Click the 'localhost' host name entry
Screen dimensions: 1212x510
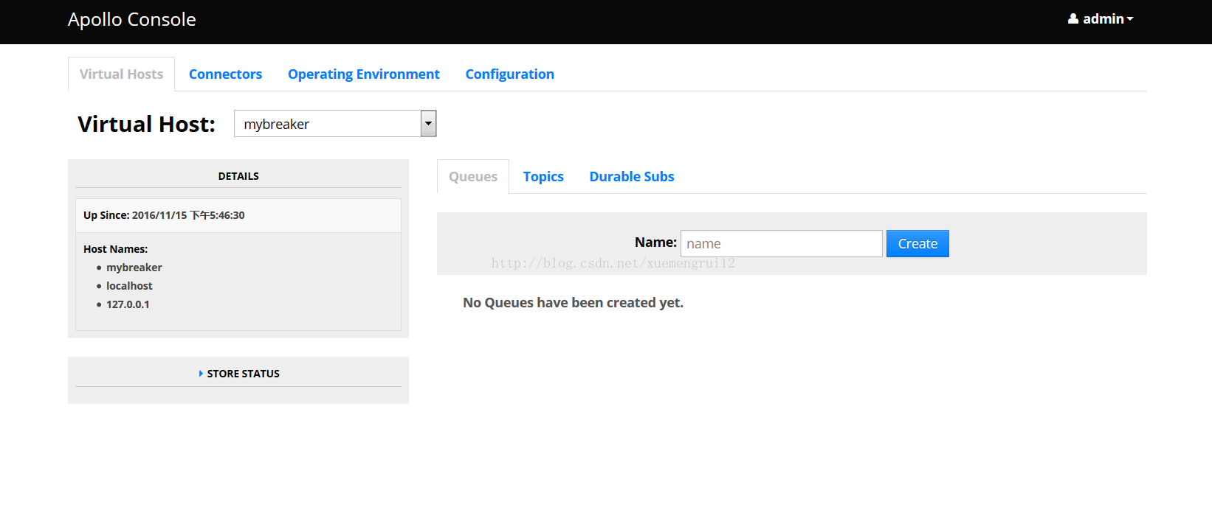tap(129, 286)
